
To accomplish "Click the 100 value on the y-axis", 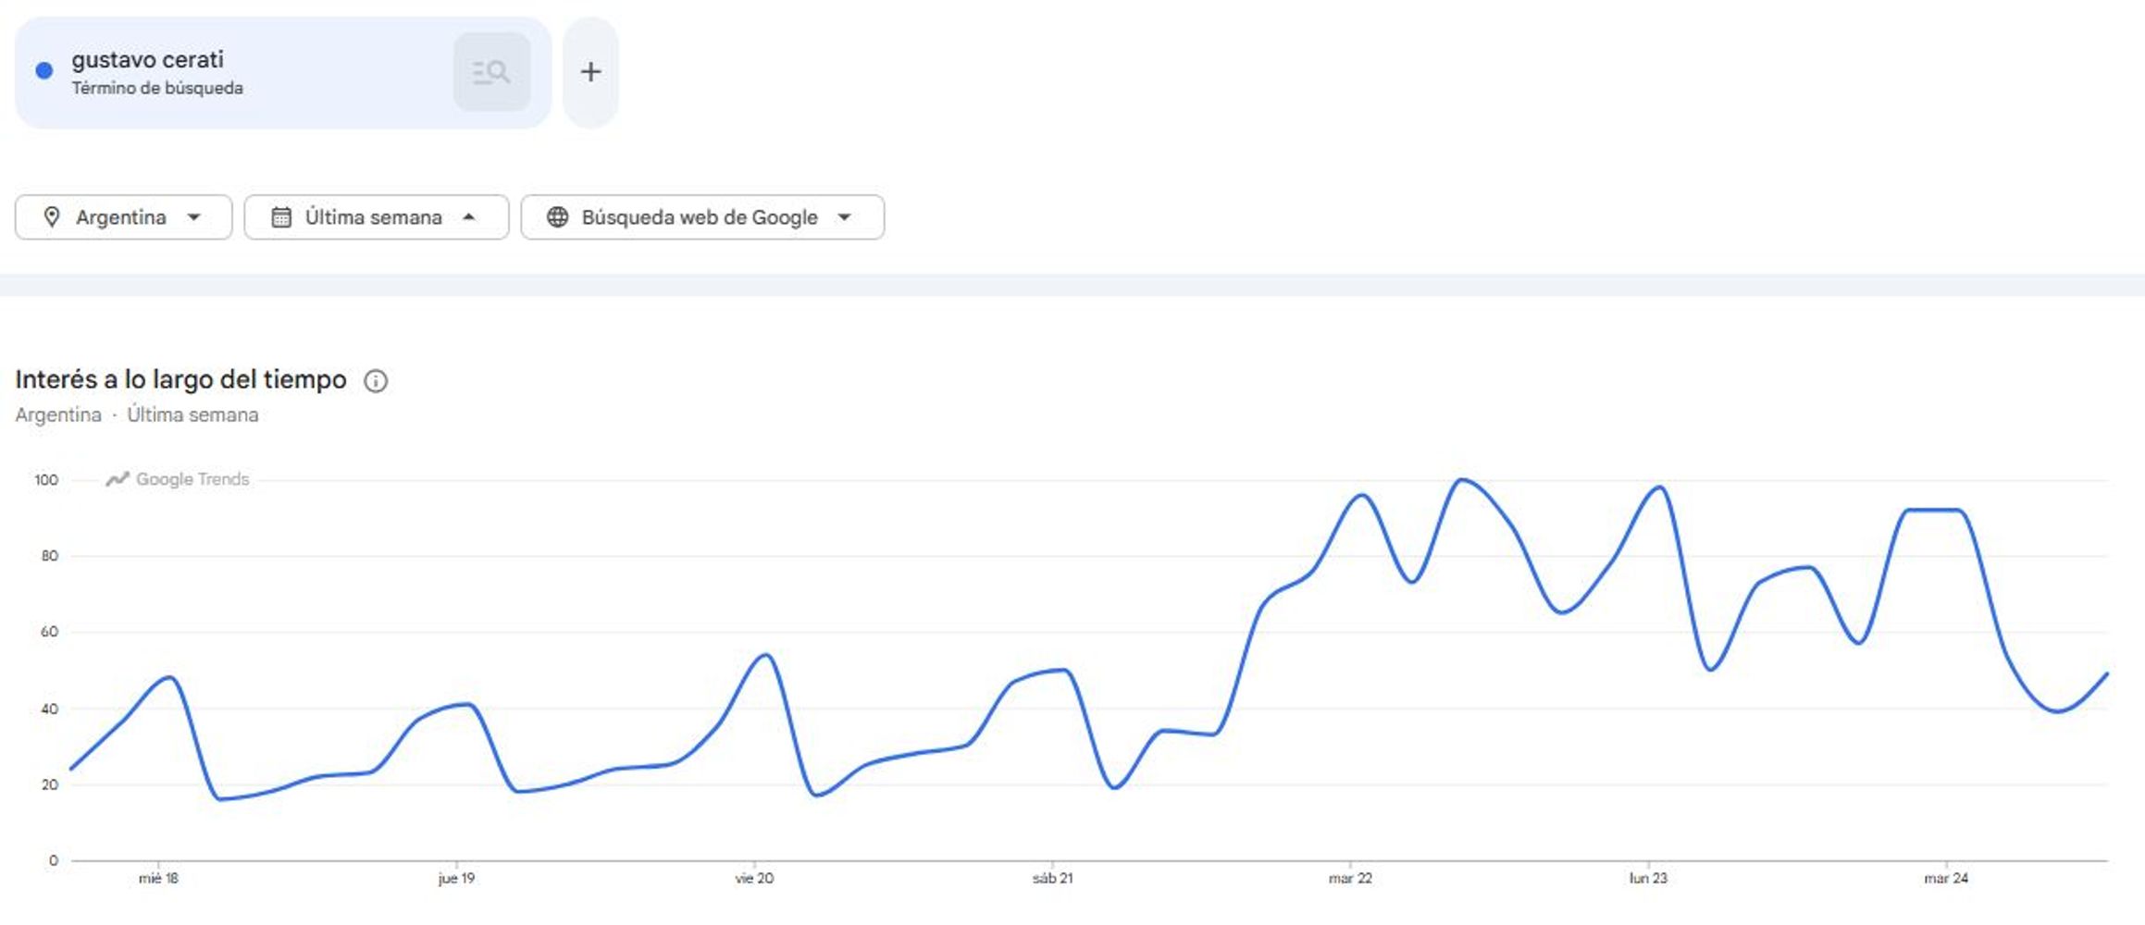I will [x=46, y=480].
